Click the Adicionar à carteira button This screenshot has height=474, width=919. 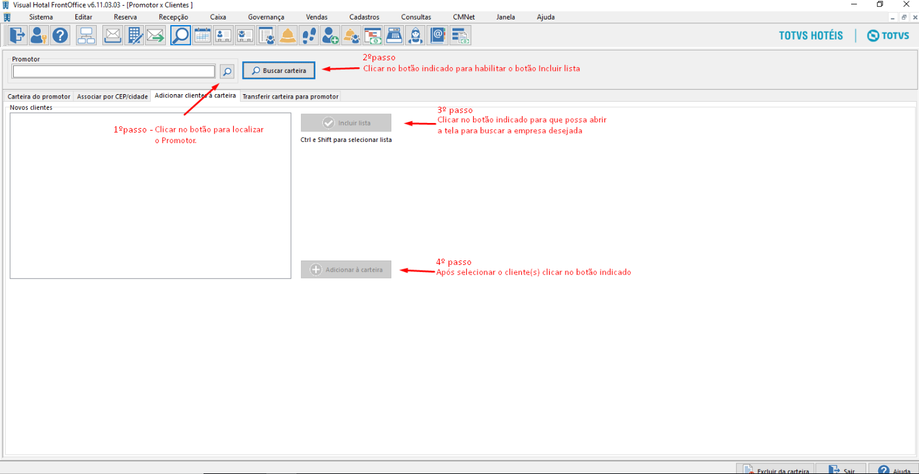tap(346, 269)
